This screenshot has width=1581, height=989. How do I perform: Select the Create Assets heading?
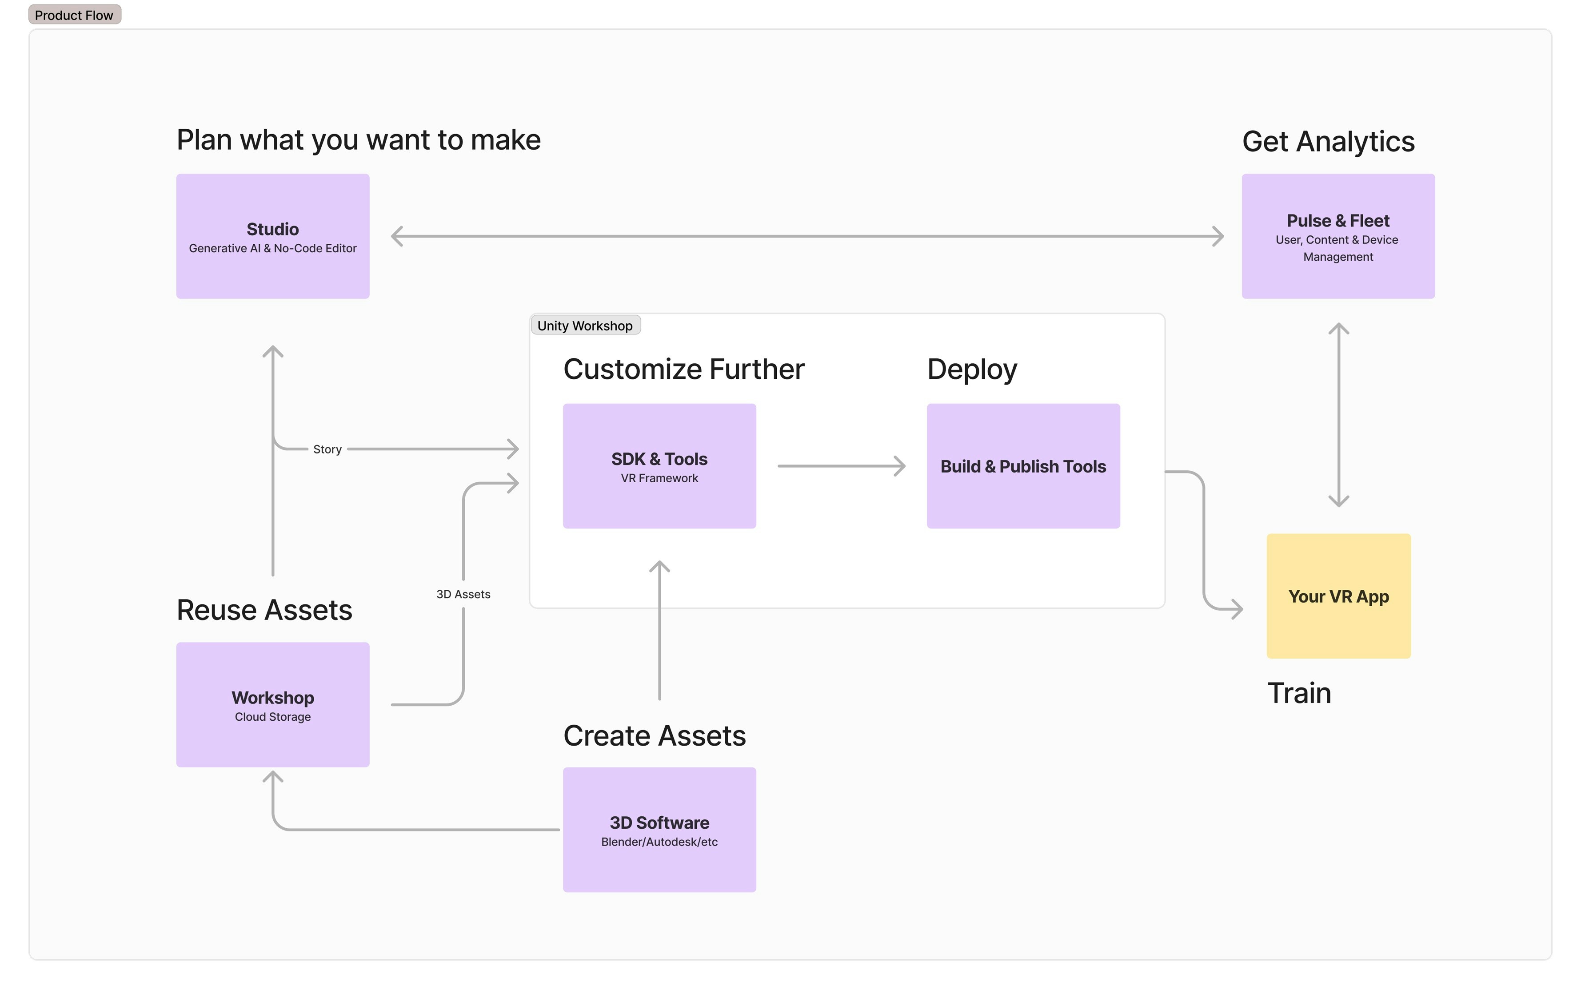(x=655, y=736)
